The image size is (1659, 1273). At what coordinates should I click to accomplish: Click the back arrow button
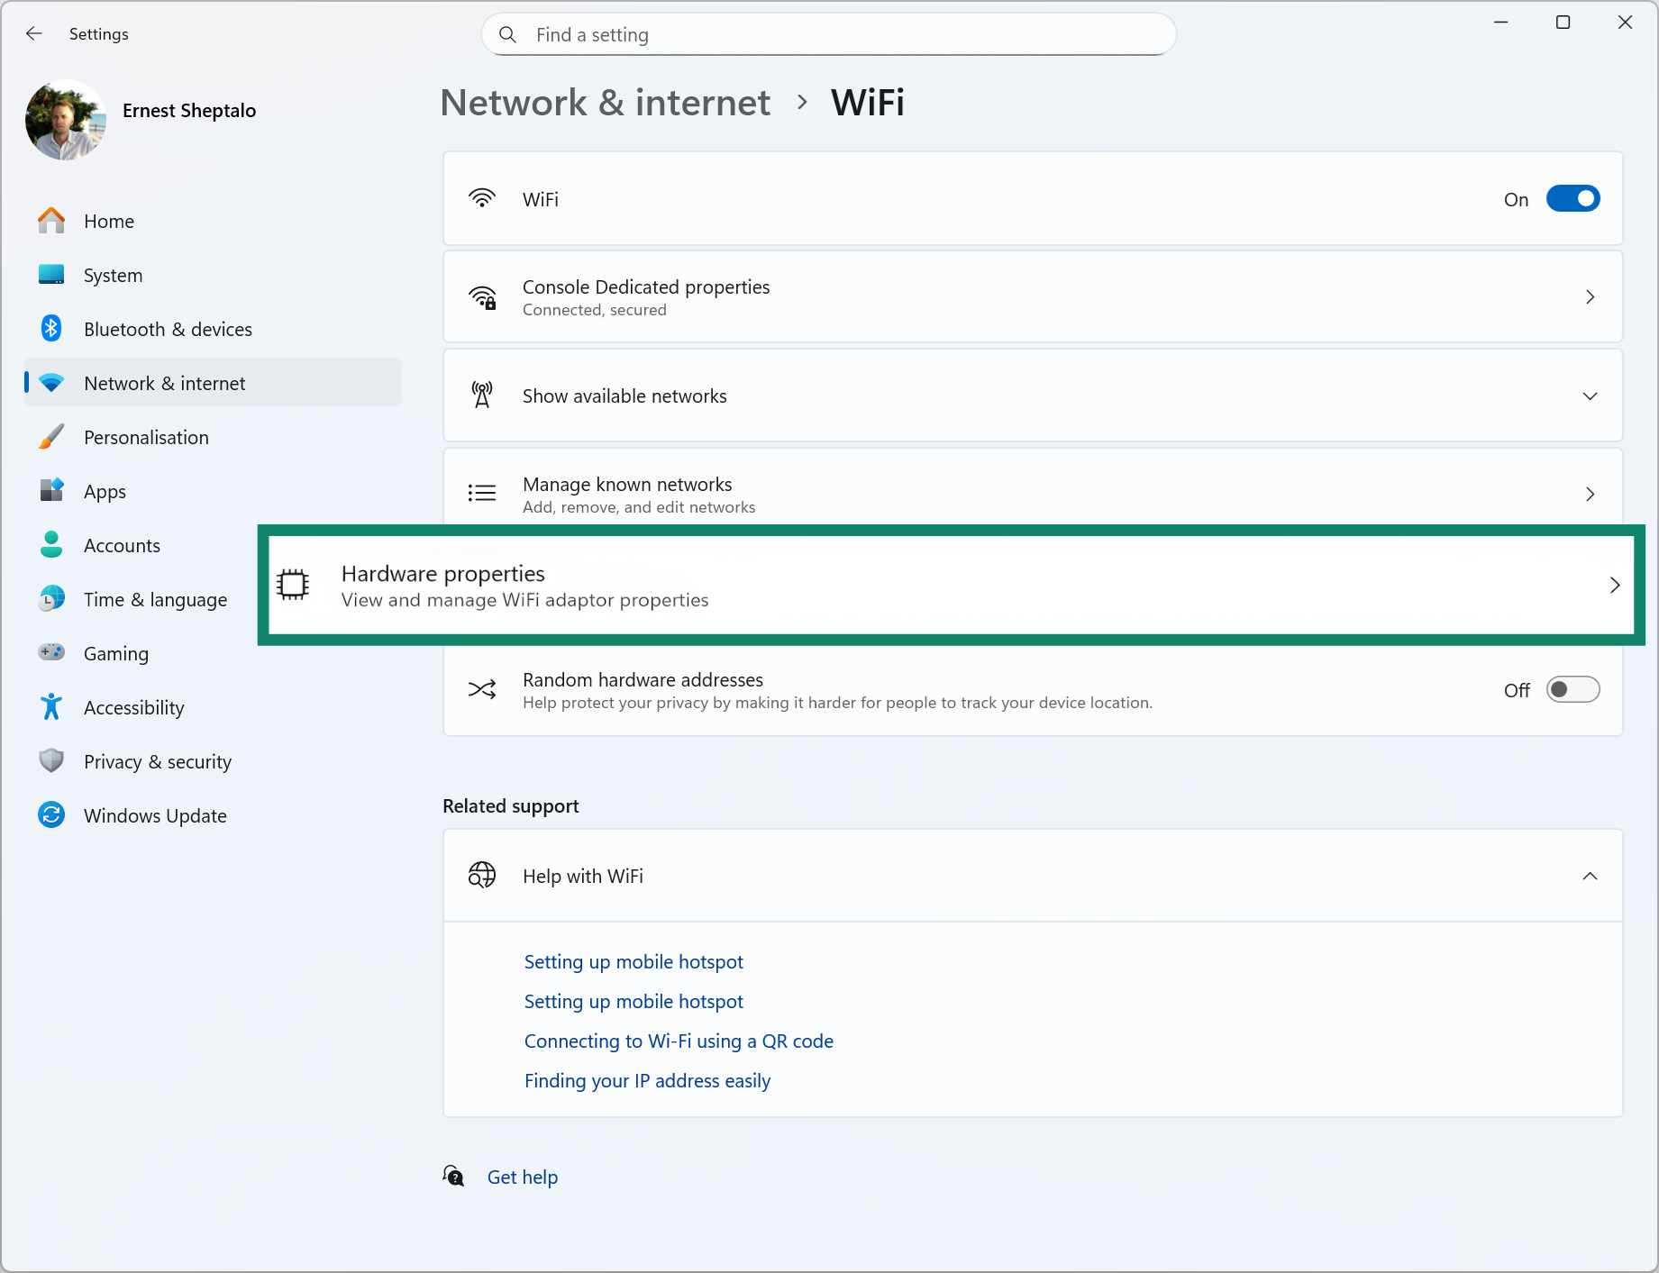click(x=34, y=33)
